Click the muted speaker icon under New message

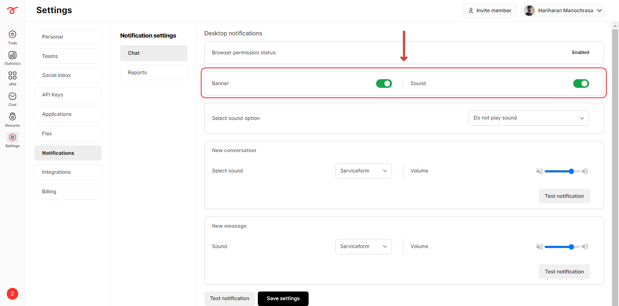click(539, 247)
